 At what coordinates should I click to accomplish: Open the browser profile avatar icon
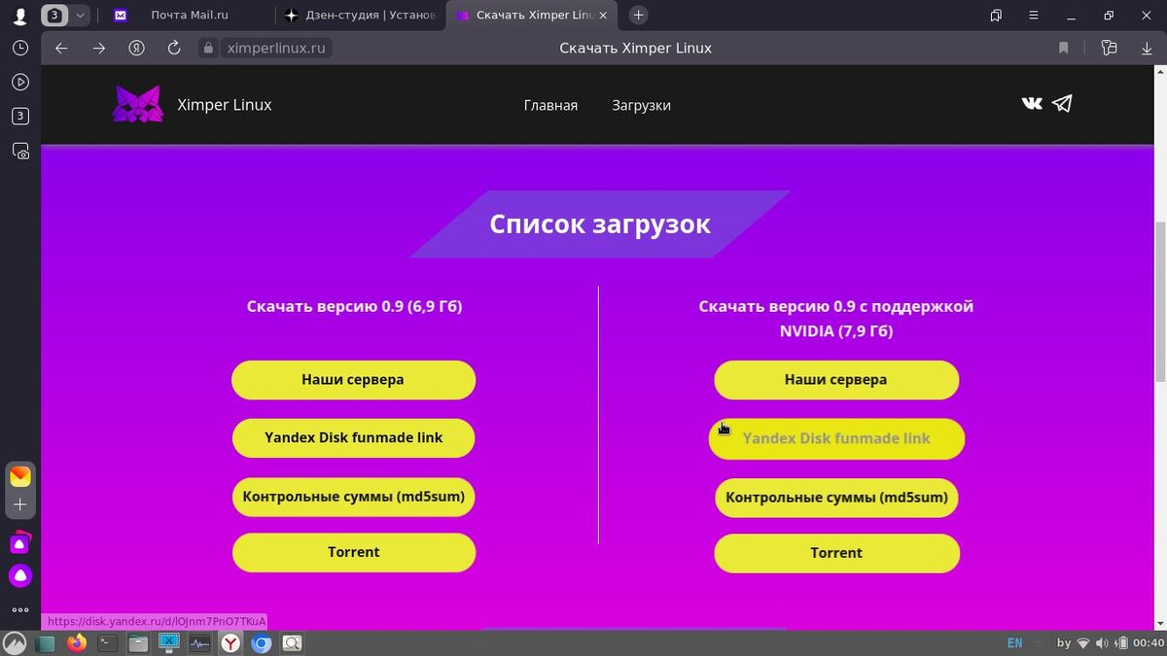[19, 16]
